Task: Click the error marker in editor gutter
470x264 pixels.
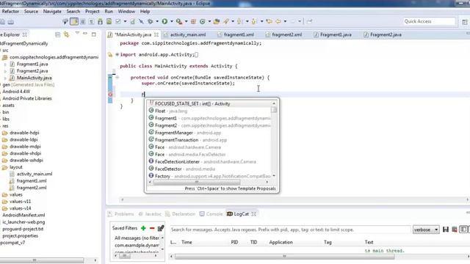Action: click(110, 95)
